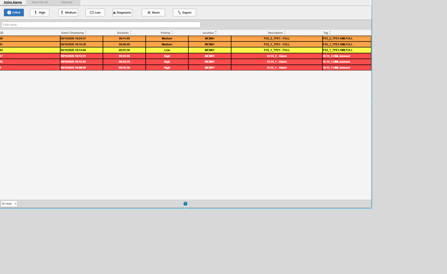Click the Tag column sort icon
The width and height of the screenshot is (447, 274).
[330, 33]
